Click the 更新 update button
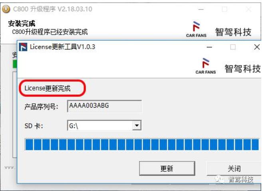Image resolution: width=262 pixels, height=191 pixels. pyautogui.click(x=167, y=169)
